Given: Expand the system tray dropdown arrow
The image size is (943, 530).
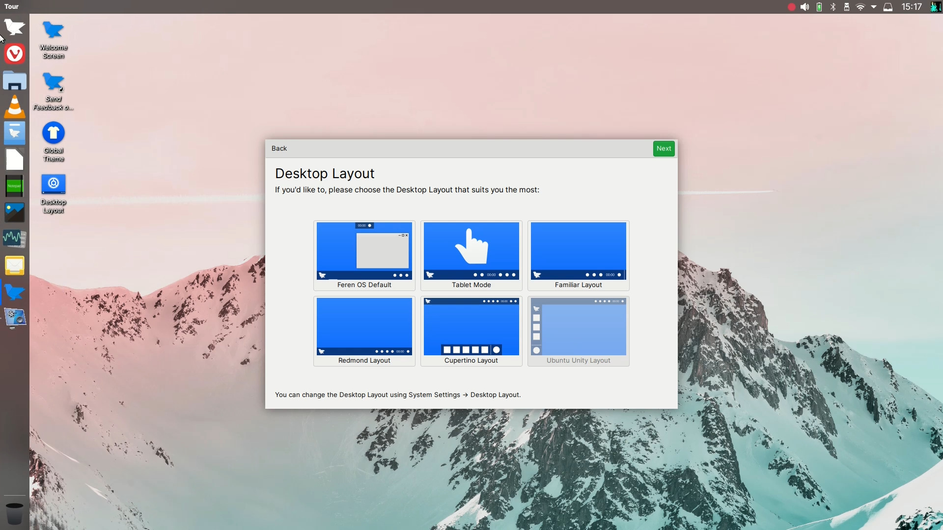Looking at the screenshot, I should 874,6.
